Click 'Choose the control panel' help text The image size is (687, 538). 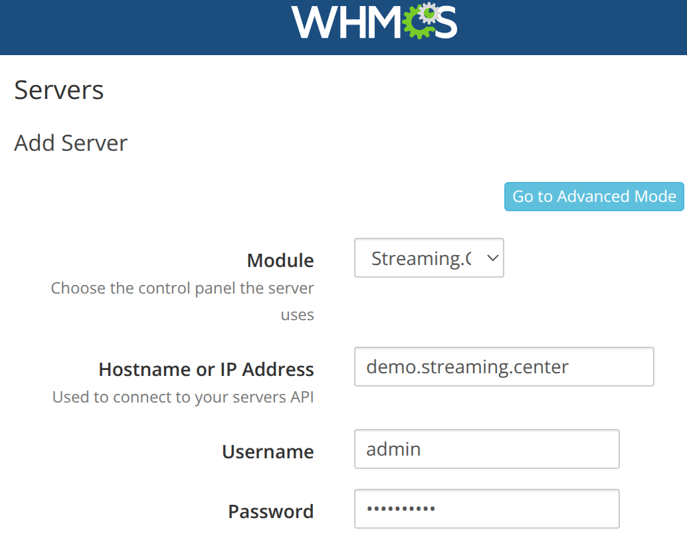click(x=183, y=289)
